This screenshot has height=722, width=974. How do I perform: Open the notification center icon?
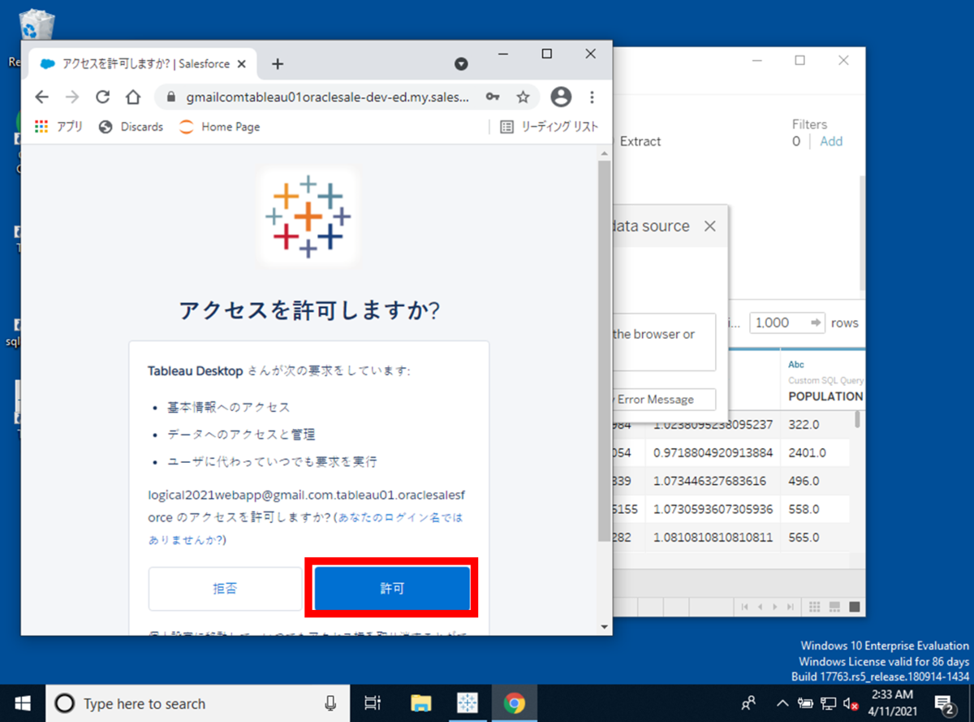click(x=943, y=703)
